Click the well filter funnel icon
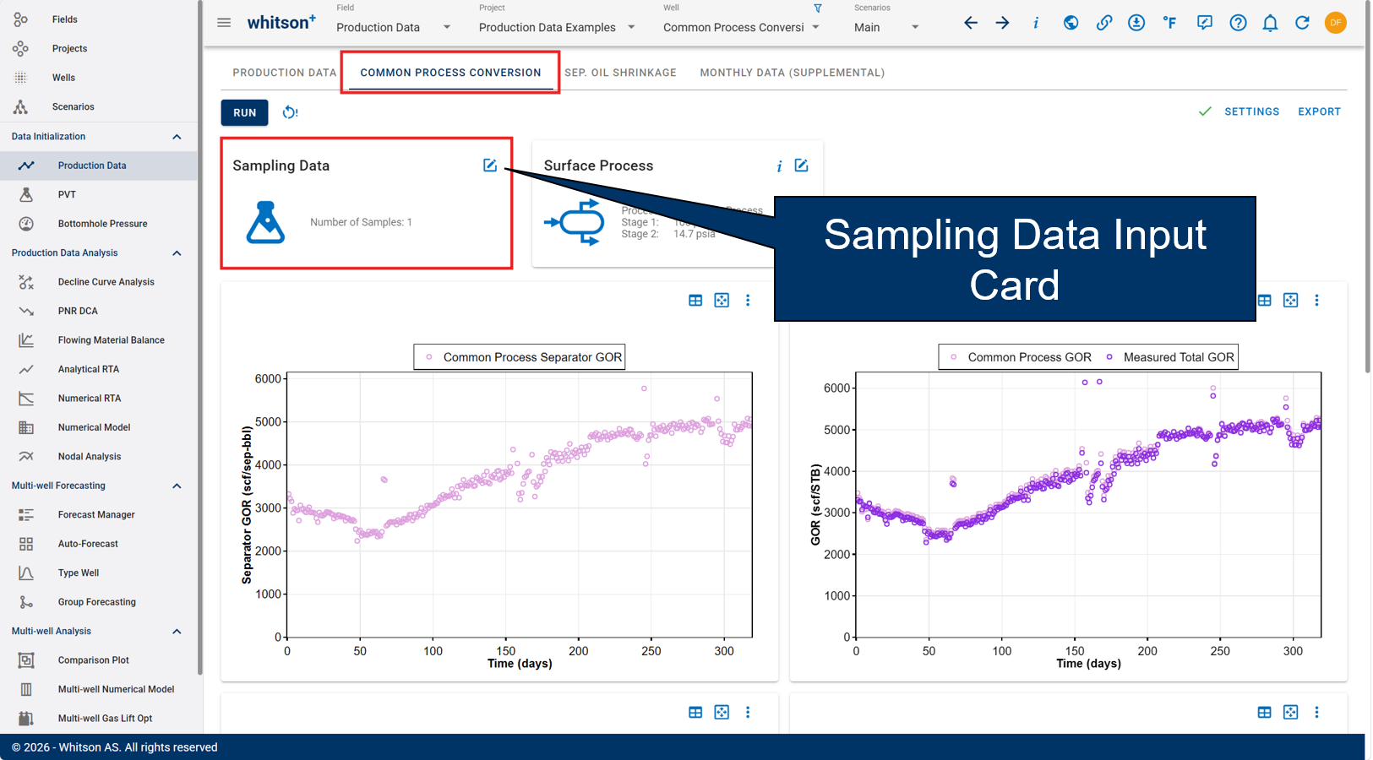This screenshot has height=760, width=1373. pyautogui.click(x=817, y=8)
